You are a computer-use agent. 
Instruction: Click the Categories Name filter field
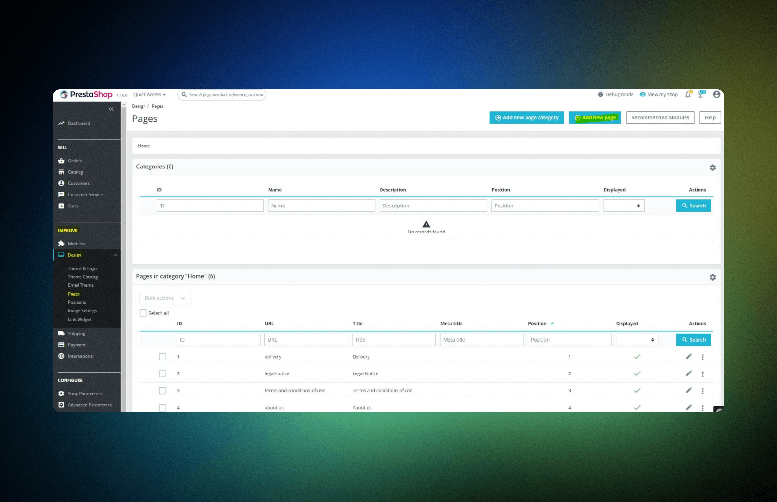pyautogui.click(x=322, y=206)
